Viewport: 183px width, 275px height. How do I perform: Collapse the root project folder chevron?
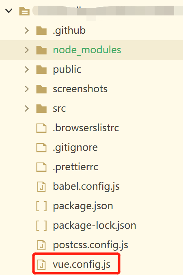[9, 11]
